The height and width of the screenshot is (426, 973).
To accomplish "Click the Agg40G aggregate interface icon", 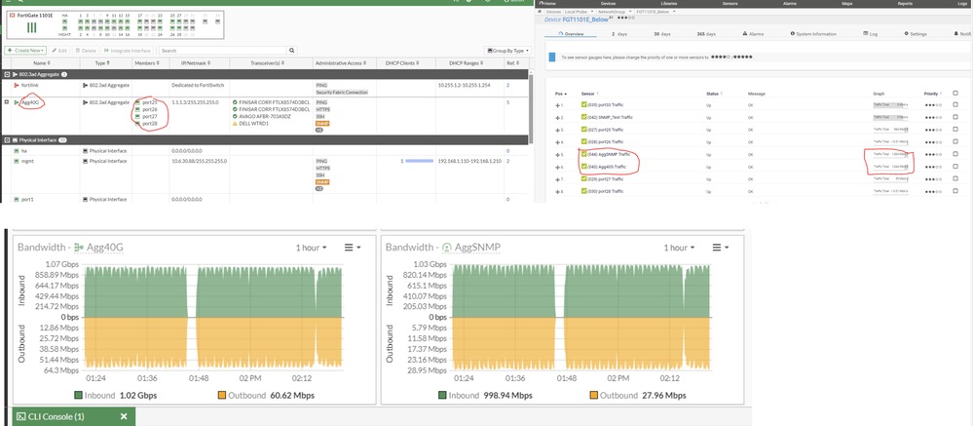I will pyautogui.click(x=16, y=101).
